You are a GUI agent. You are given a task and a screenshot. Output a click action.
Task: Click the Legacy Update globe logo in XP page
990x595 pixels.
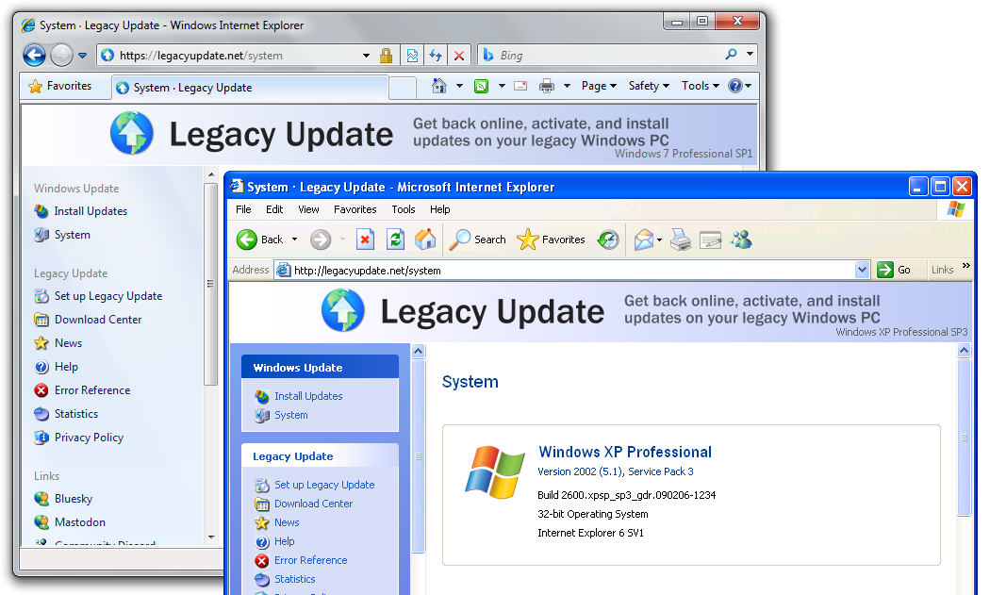(x=343, y=310)
